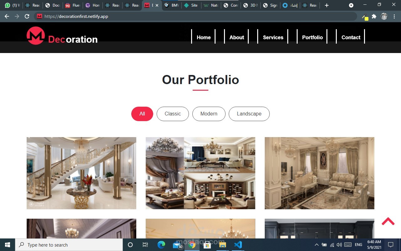Viewport: 401px width, 251px height.
Task: Open Cortana circle icon on taskbar
Action: point(130,245)
